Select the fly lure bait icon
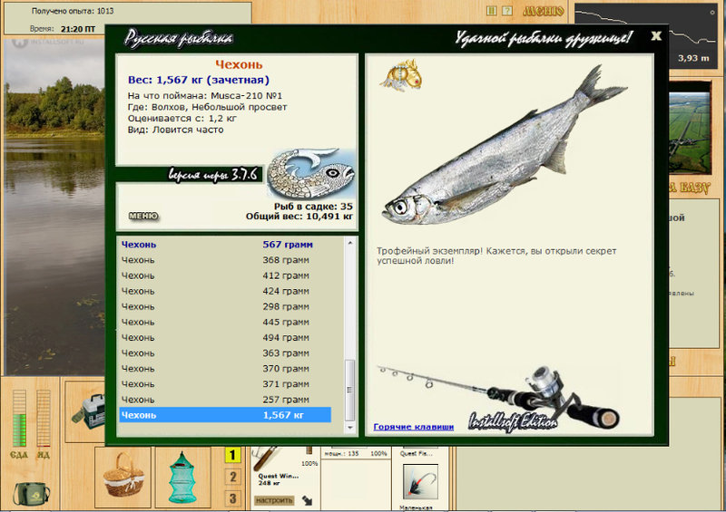 [x=420, y=481]
